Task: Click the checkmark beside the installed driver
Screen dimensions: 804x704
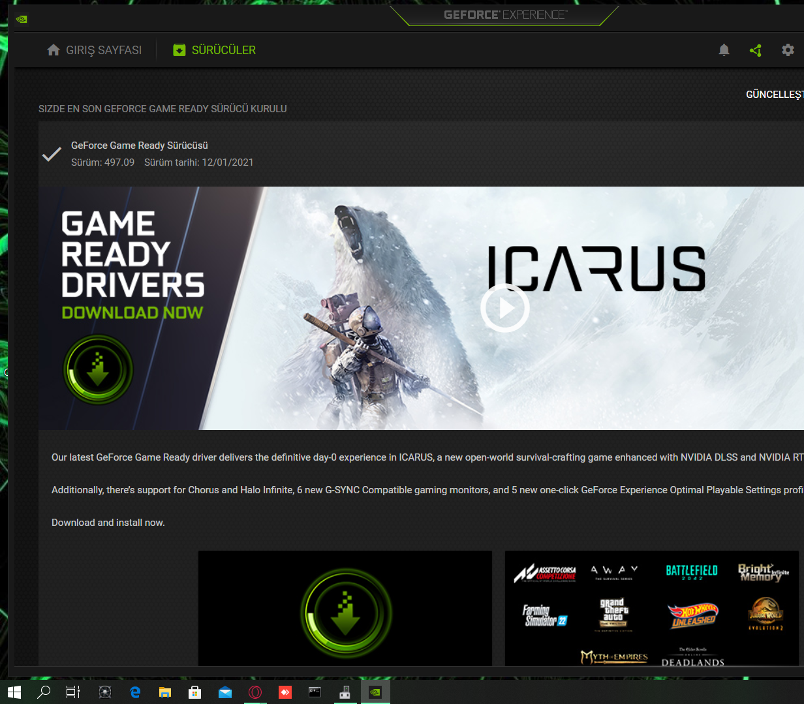Action: click(x=52, y=154)
